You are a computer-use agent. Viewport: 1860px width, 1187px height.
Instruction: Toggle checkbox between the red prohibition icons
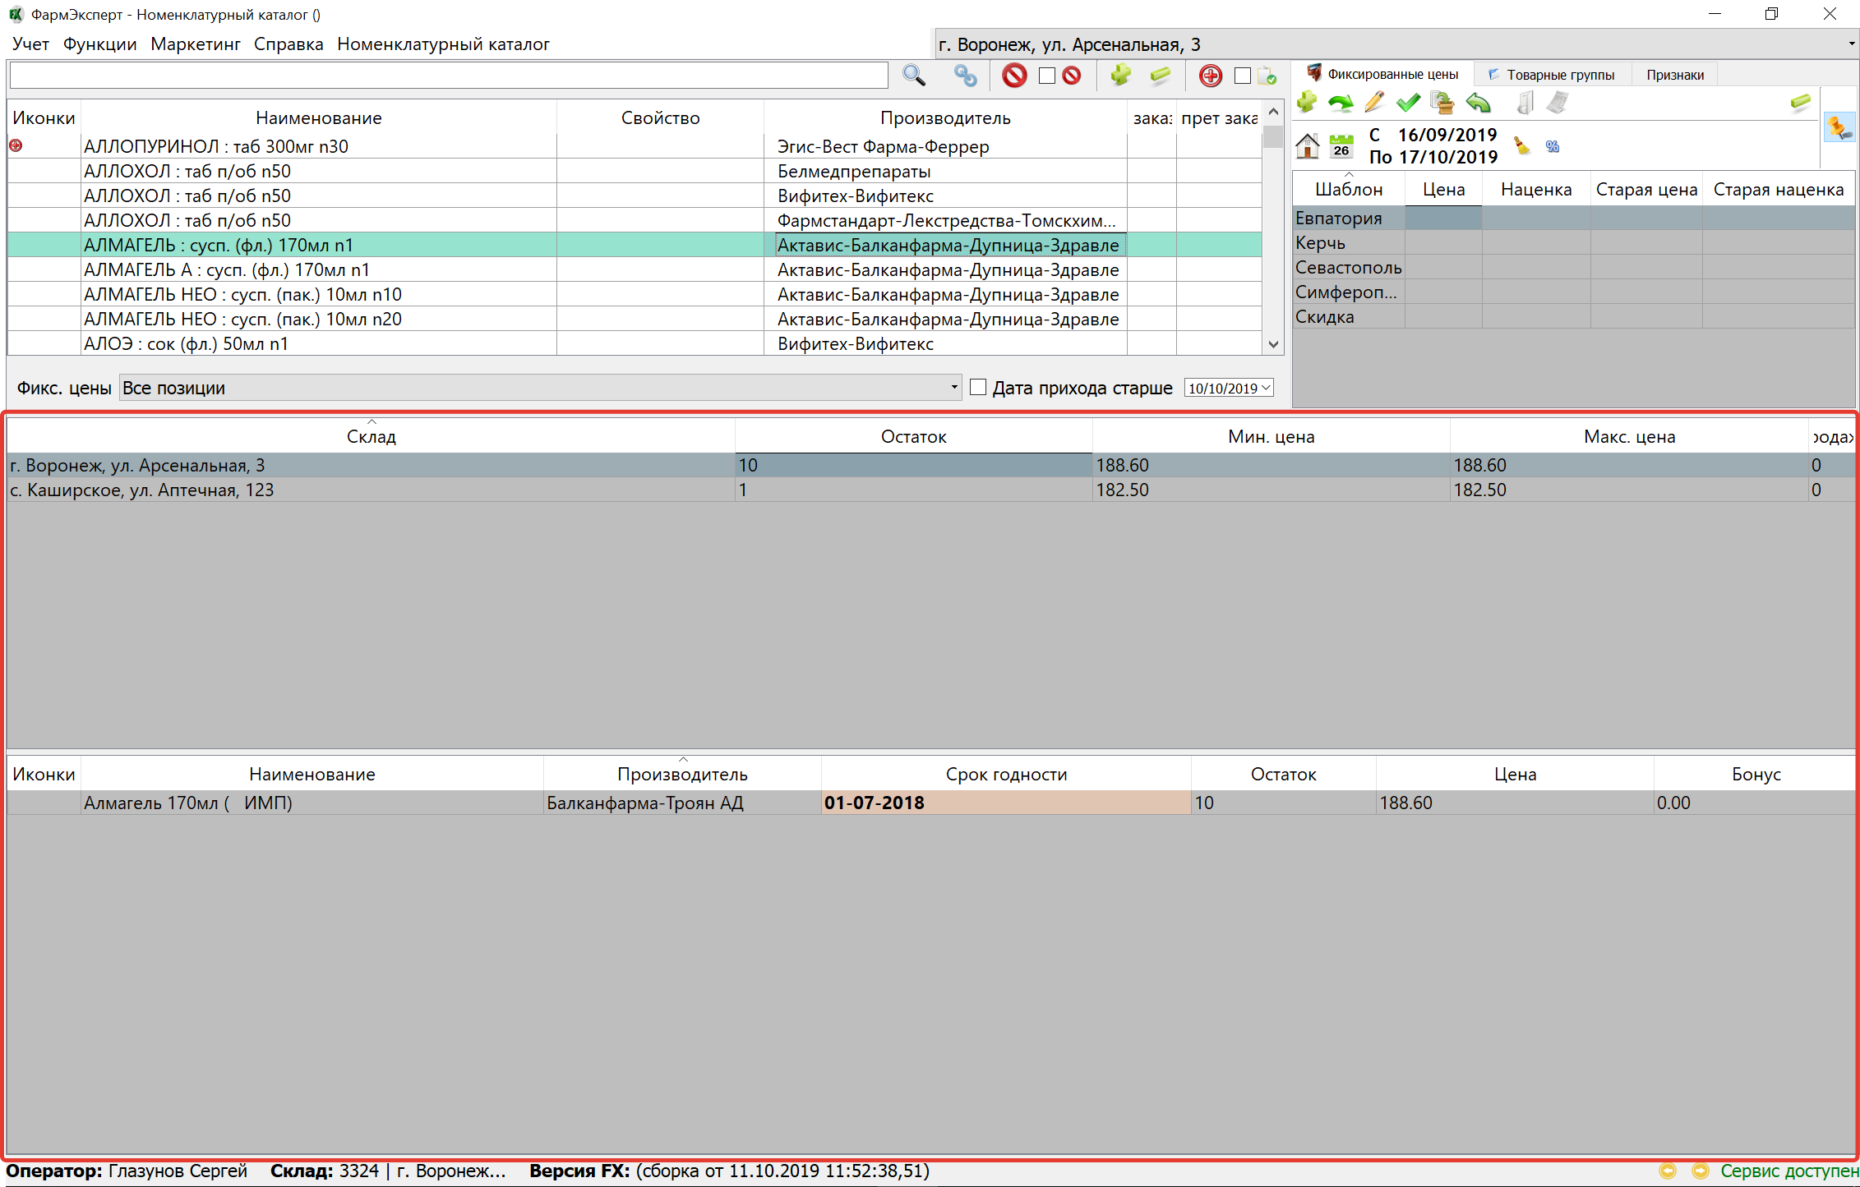pos(1046,76)
